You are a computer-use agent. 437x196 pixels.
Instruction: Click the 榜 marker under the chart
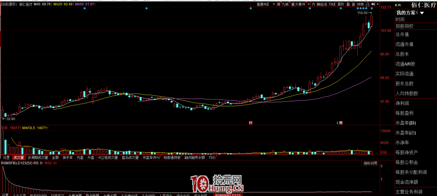click(x=341, y=122)
